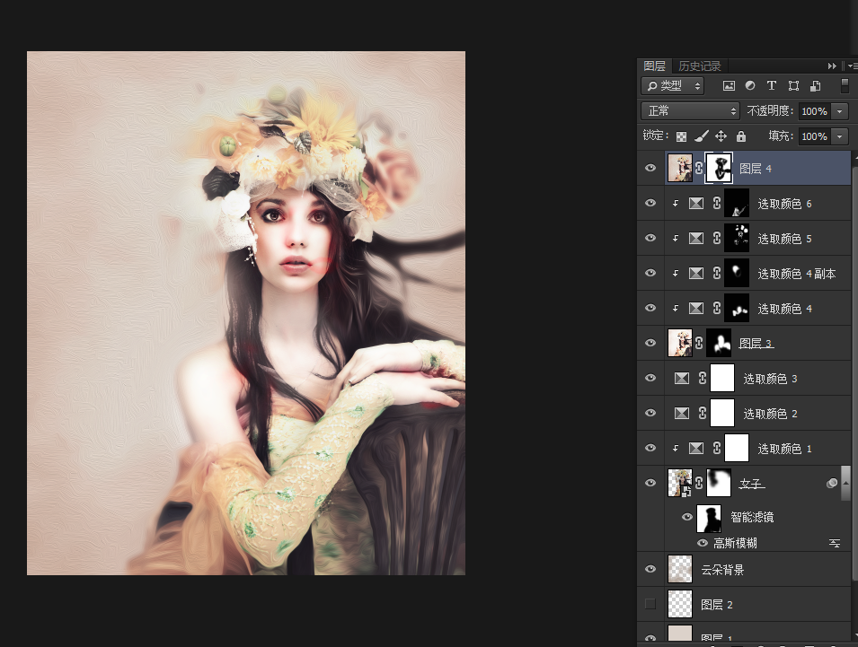858x647 pixels.
Task: Open the 正常 blend mode dropdown
Action: click(689, 111)
